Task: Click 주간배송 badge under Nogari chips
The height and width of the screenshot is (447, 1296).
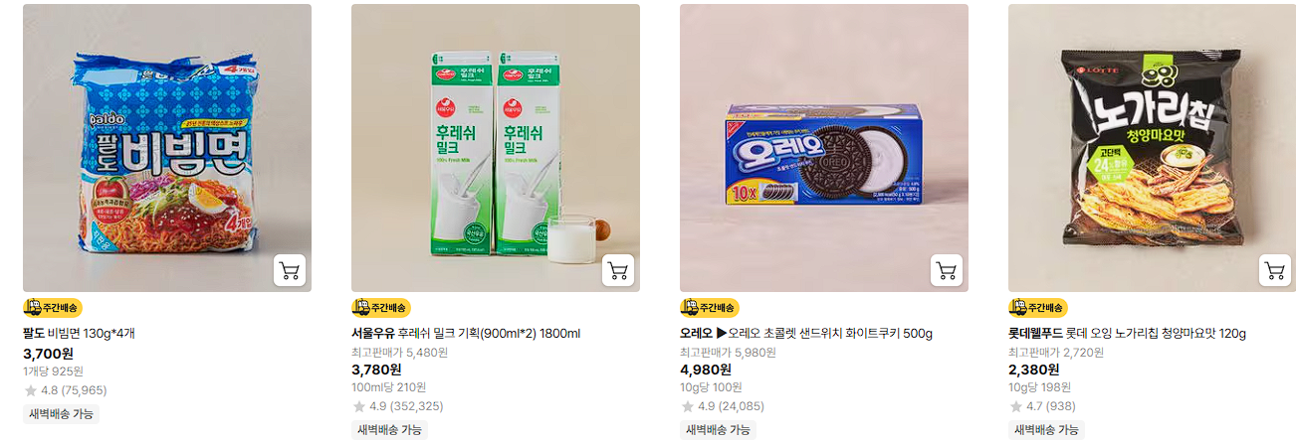Action: coord(1037,308)
